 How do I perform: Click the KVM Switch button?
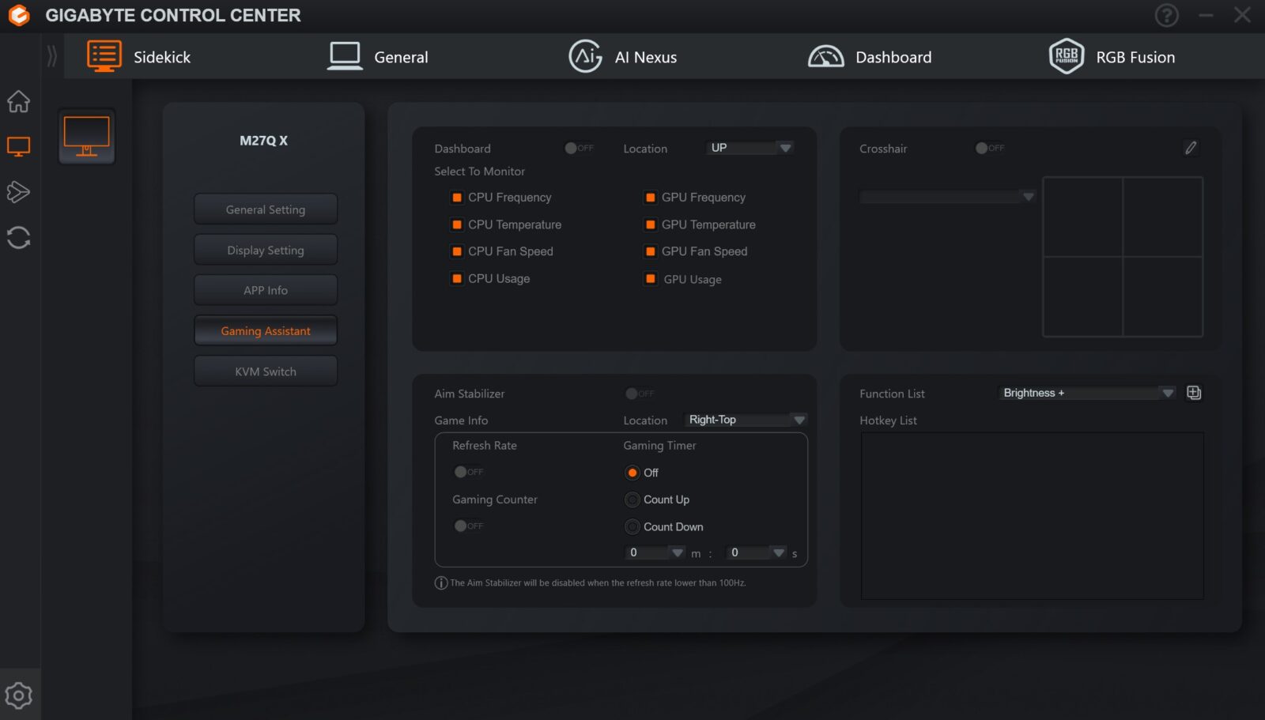[266, 371]
